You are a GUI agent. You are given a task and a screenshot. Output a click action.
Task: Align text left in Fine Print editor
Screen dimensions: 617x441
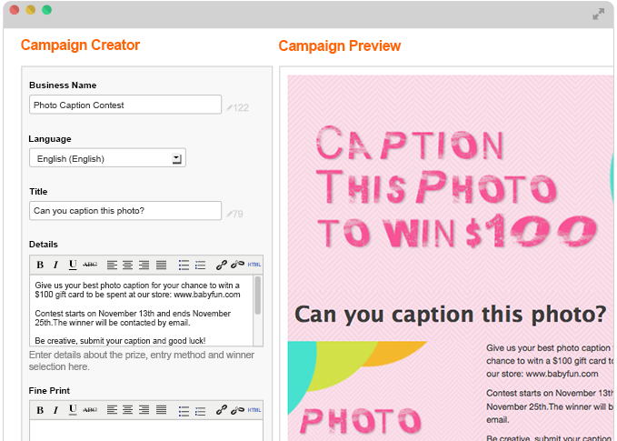click(x=112, y=410)
